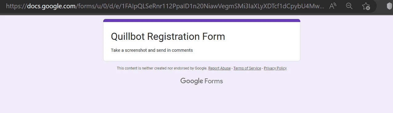The image size is (393, 113).
Task: Click the https:// prefix in the URL
Action: [16, 6]
